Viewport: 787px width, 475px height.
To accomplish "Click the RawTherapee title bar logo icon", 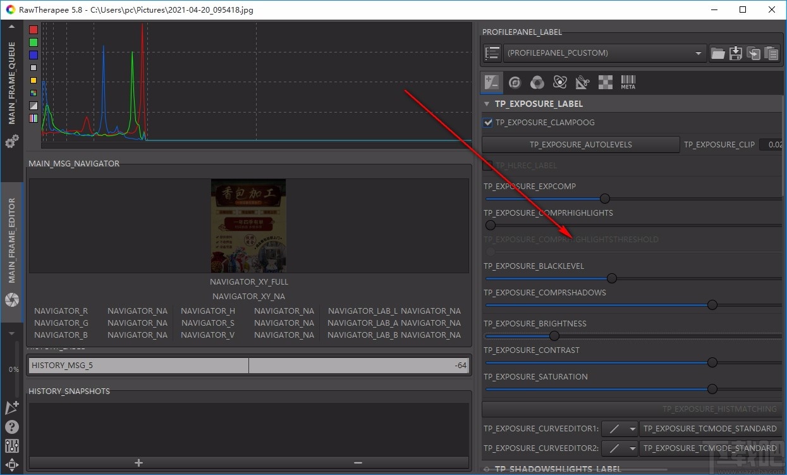I will tap(11, 10).
